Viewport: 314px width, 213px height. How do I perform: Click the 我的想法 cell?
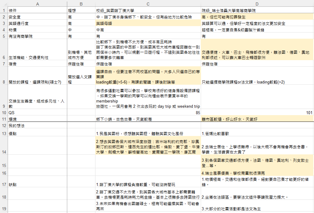(x=37, y=125)
